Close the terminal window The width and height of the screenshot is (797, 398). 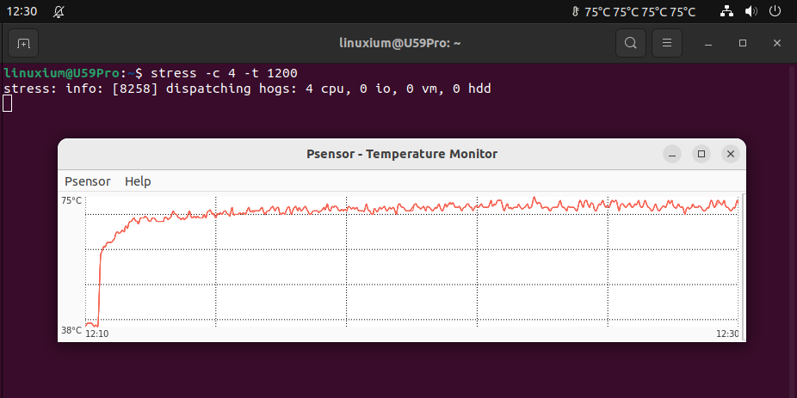point(776,43)
